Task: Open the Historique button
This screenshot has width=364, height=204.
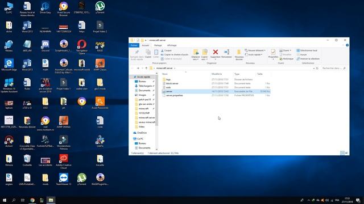Action: pos(287,59)
